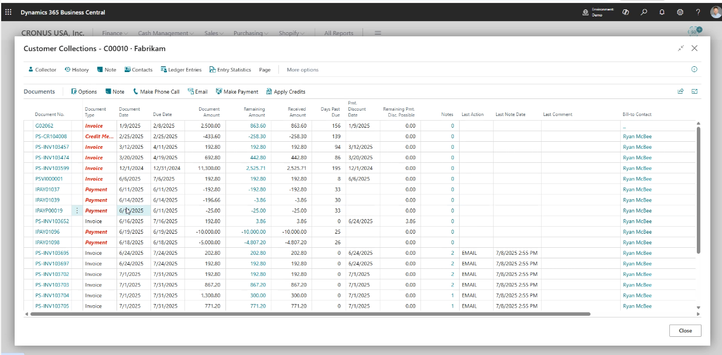Click the Days Past Due column header
722x355 pixels.
pyautogui.click(x=330, y=111)
